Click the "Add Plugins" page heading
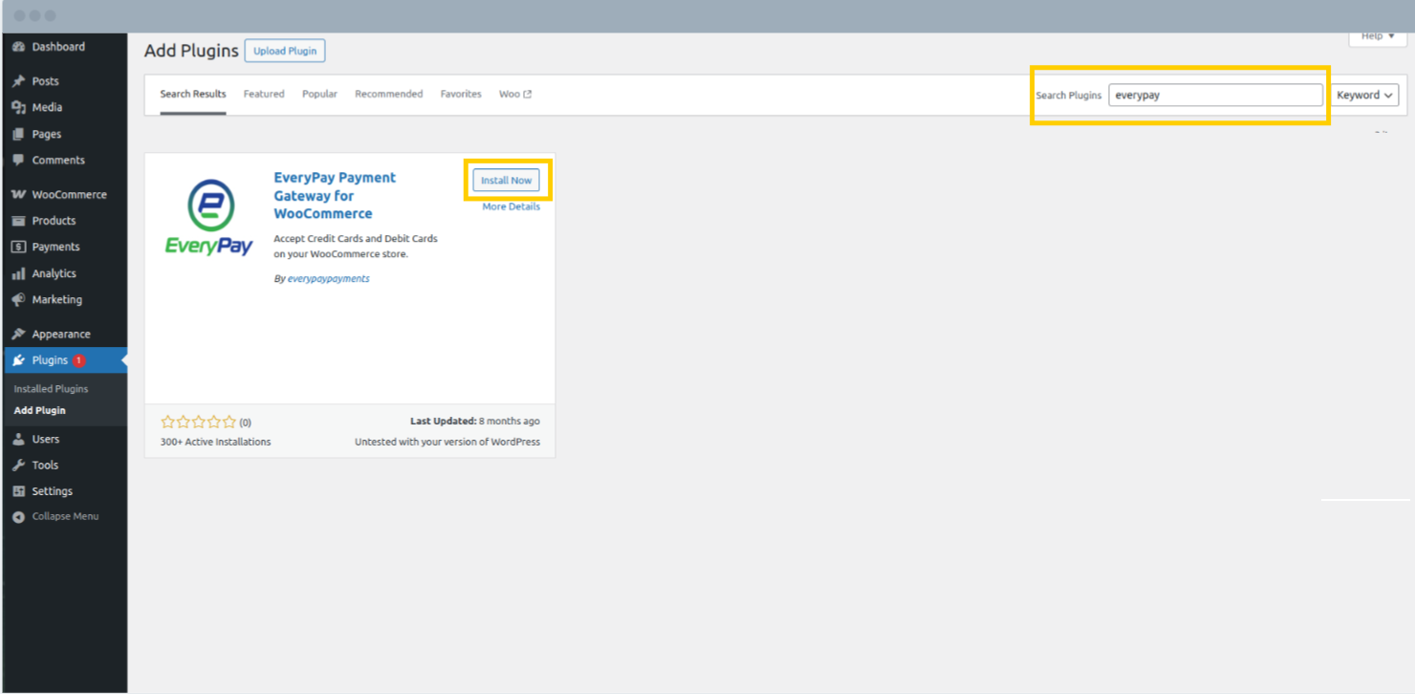This screenshot has width=1415, height=694. (x=191, y=51)
